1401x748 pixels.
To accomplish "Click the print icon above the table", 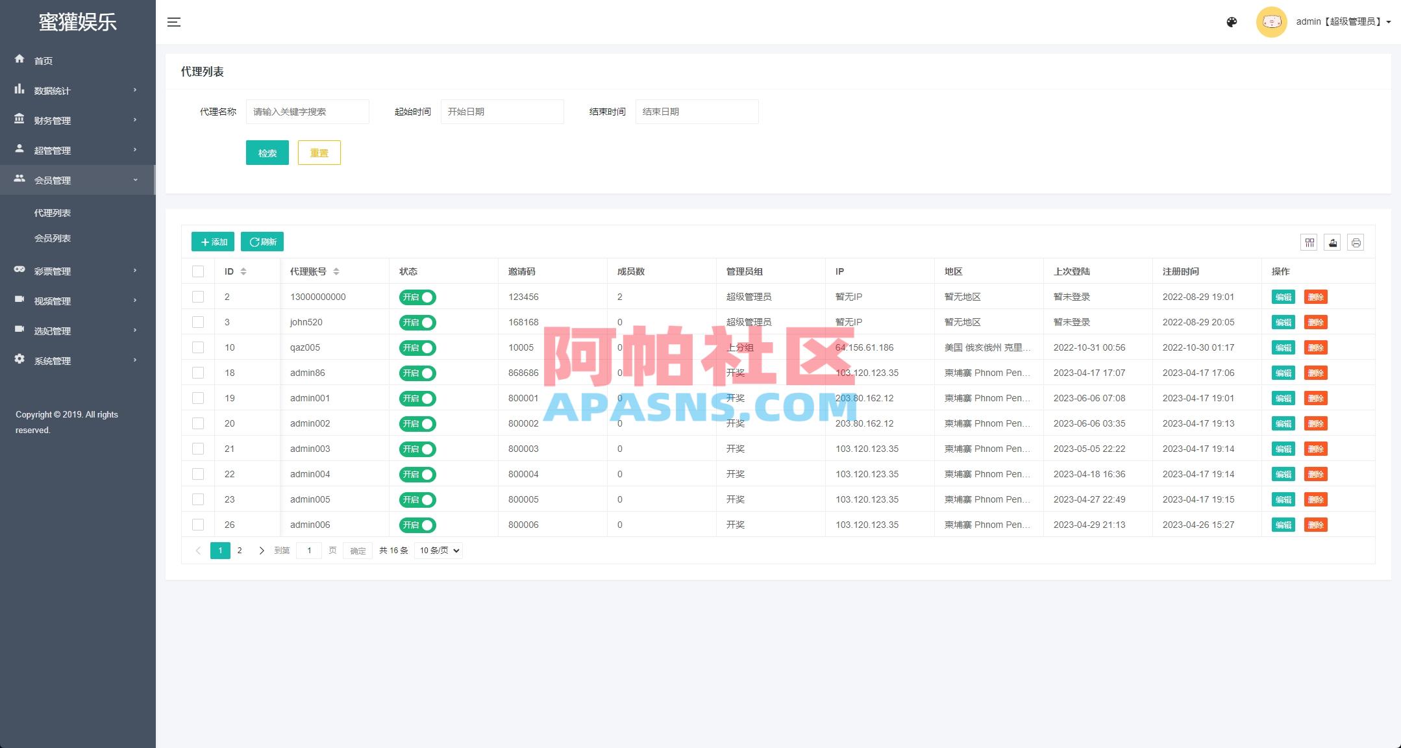I will [x=1356, y=242].
